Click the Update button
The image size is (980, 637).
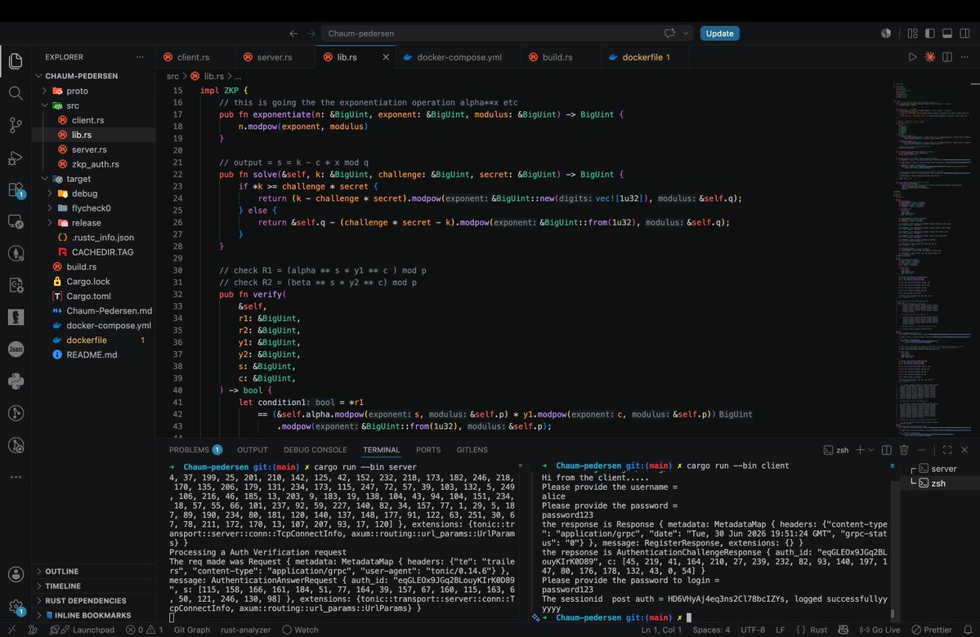coord(719,33)
